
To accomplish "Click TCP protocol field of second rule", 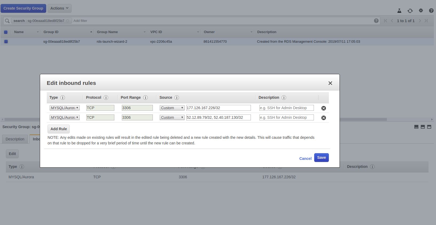I will (100, 117).
